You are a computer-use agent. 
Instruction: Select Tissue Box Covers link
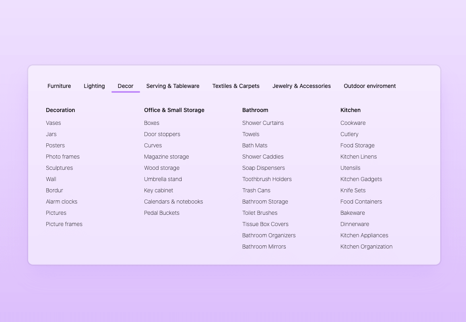click(x=265, y=224)
